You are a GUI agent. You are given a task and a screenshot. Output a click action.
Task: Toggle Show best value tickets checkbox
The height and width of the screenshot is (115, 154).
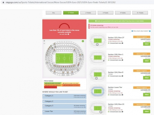click(132, 31)
